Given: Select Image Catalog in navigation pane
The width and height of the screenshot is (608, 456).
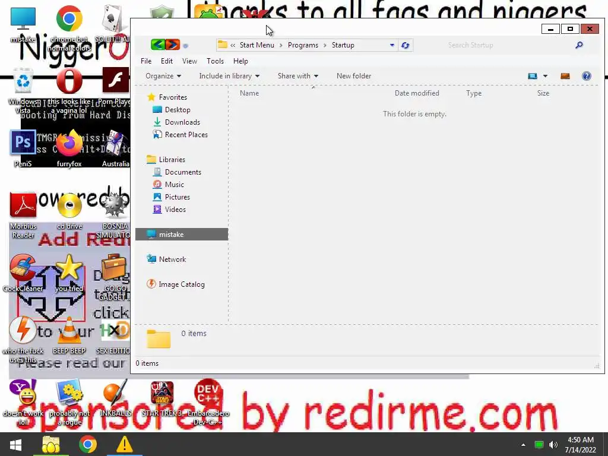Looking at the screenshot, I should (175, 284).
